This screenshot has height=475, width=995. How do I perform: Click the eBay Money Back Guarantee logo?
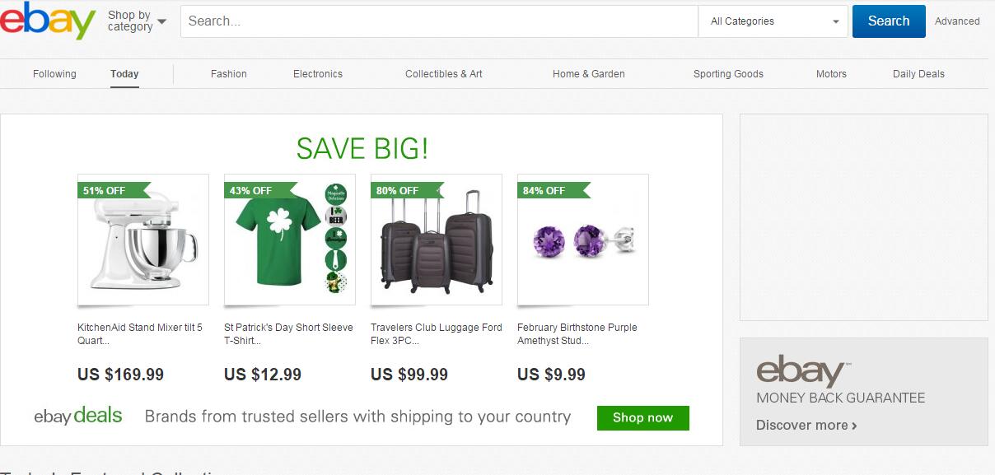(x=800, y=371)
